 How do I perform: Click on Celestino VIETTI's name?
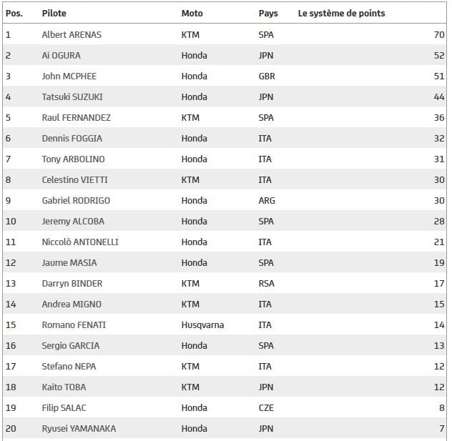click(x=74, y=179)
